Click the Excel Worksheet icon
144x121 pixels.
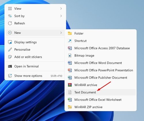70,99
